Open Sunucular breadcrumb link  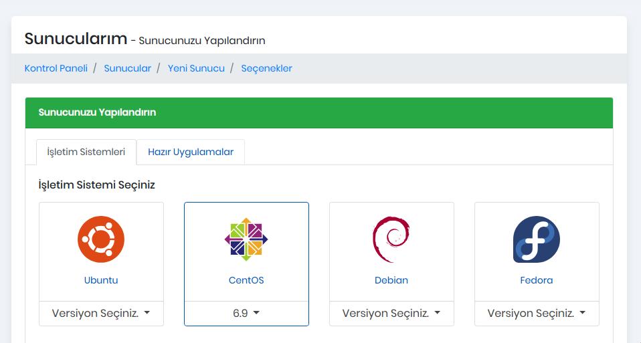128,68
